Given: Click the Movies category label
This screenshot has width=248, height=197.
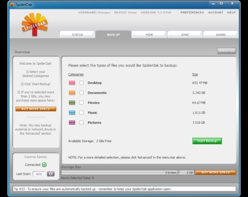Looking at the screenshot, I should [93, 102].
